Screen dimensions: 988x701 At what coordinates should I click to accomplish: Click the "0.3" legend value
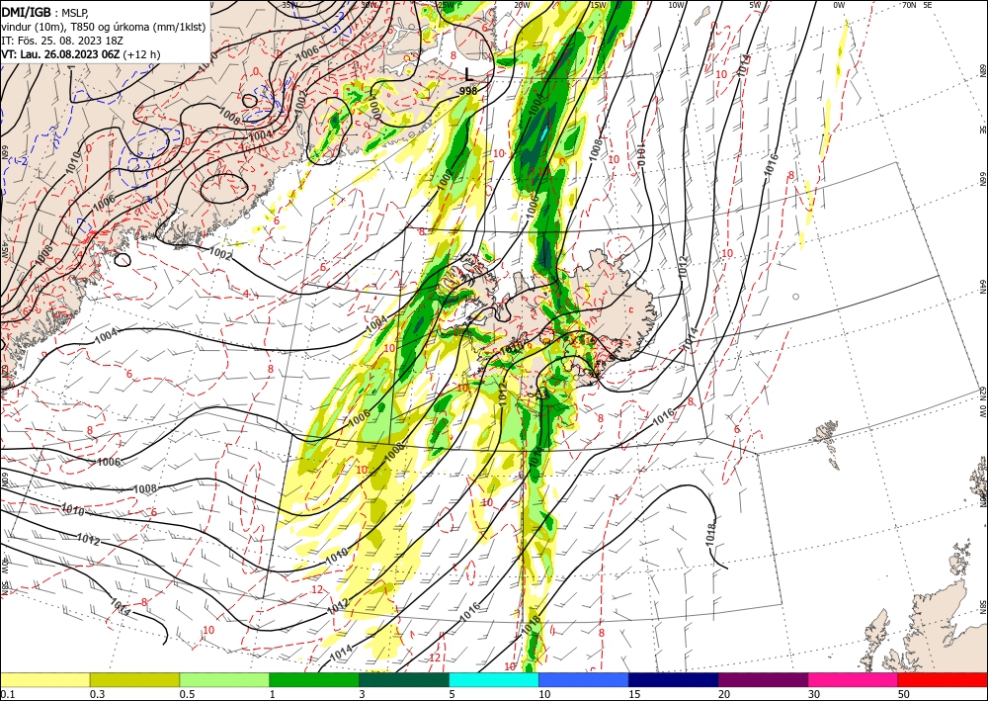pyautogui.click(x=96, y=694)
